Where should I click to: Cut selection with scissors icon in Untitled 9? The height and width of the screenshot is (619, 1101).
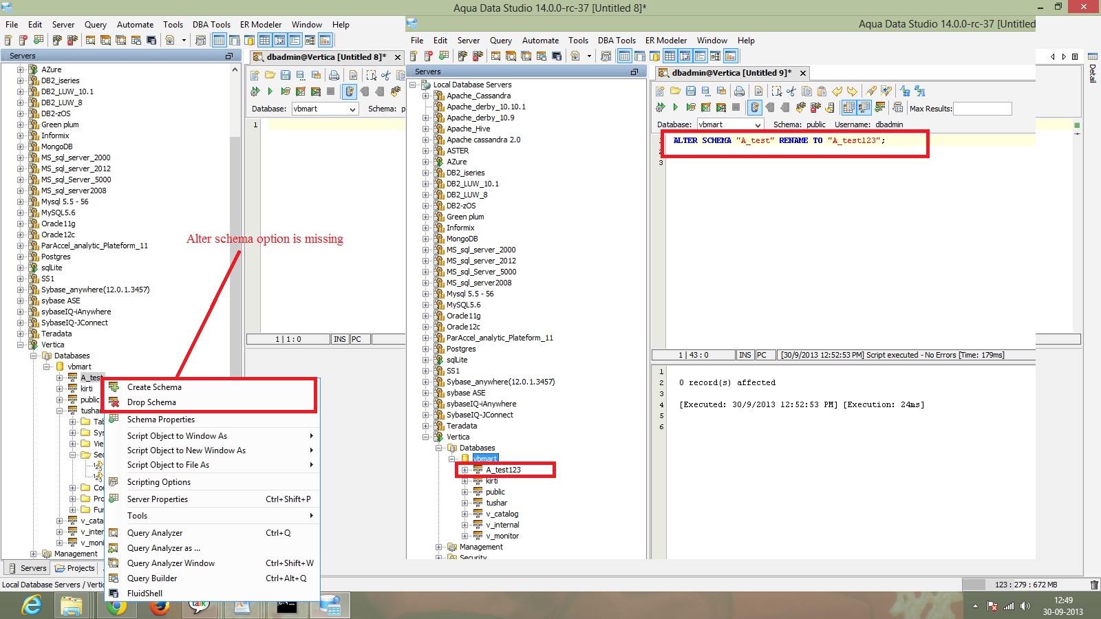[791, 91]
